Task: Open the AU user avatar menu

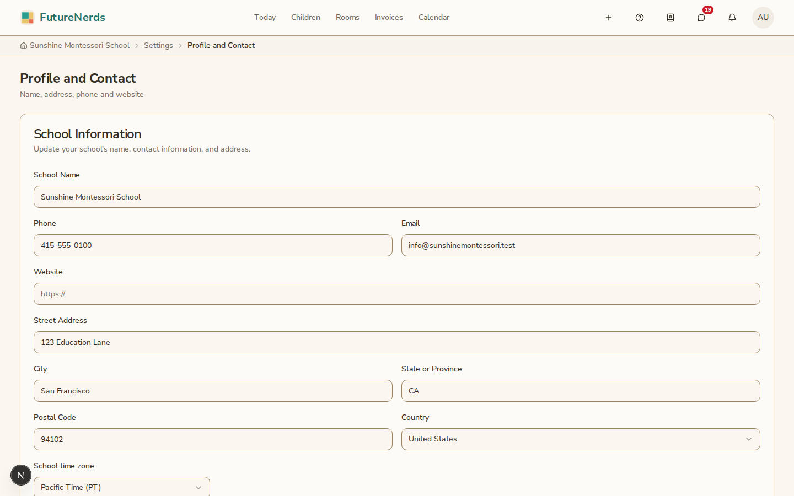Action: coord(763,18)
